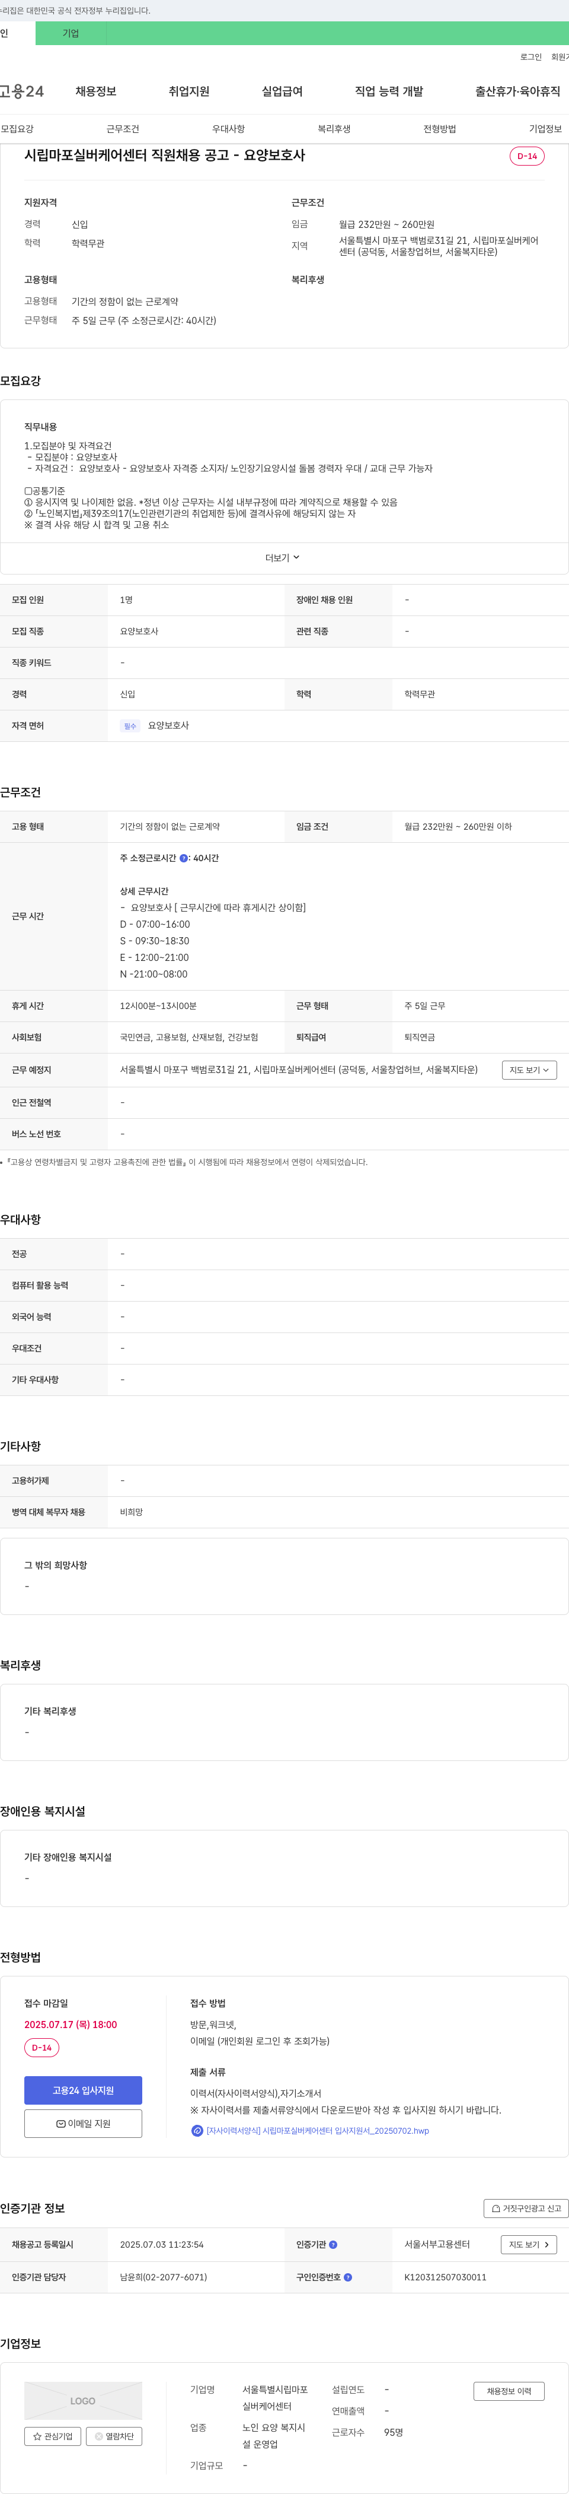The height and width of the screenshot is (2494, 569).
Task: Click the siren icon on 거짓구인광고 신고
Action: [x=496, y=2209]
